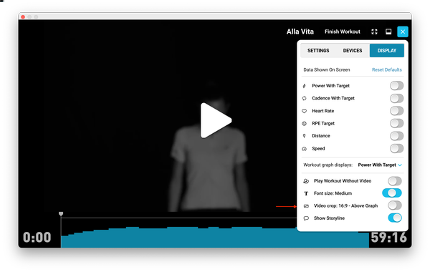This screenshot has width=430, height=272.
Task: Click the heart icon beside Heart Rate
Action: (304, 111)
